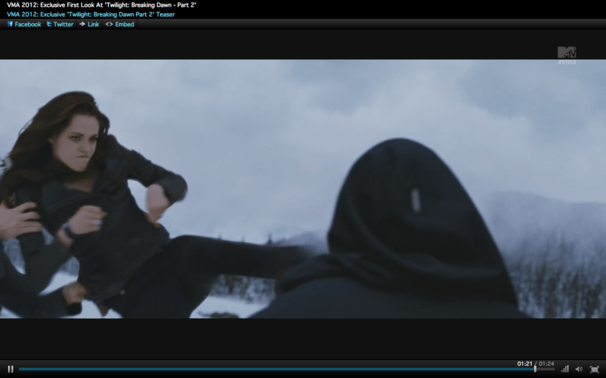Click the angle-bracket Embed icon
This screenshot has width=606, height=378.
pyautogui.click(x=109, y=24)
